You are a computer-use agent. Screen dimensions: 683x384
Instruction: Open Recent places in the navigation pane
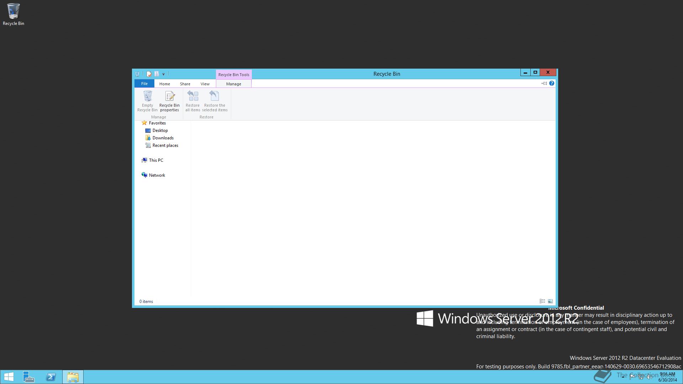[x=162, y=145]
